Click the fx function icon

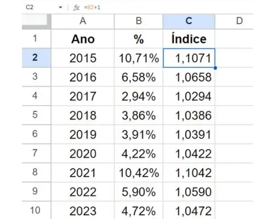76,8
